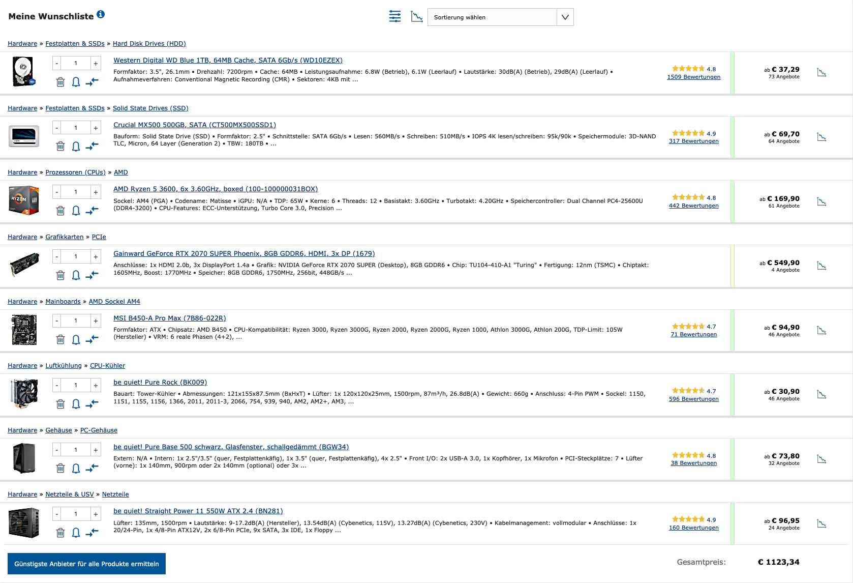Decrease quantity of Crucial MX500 with minus
The height and width of the screenshot is (583, 853).
click(x=57, y=128)
